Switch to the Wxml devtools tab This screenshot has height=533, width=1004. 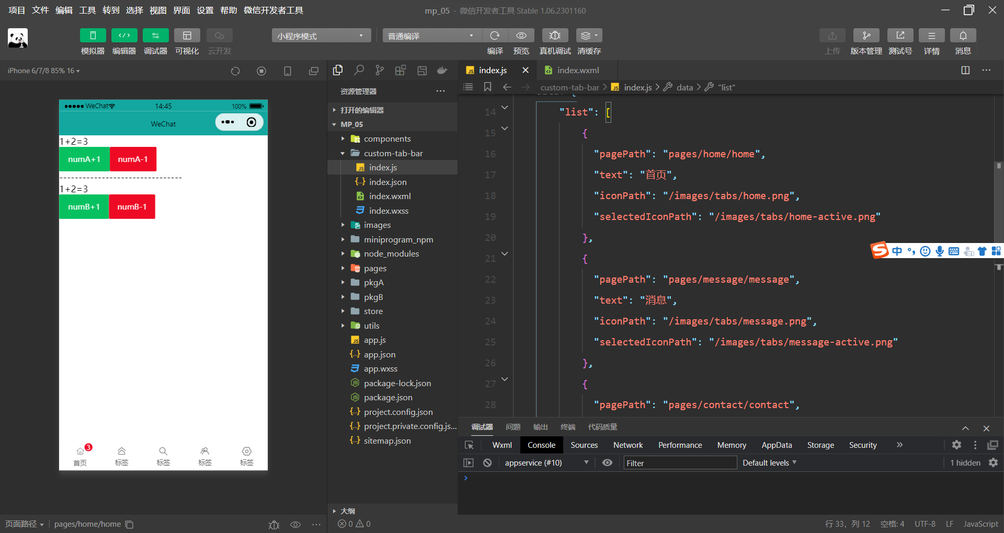502,445
